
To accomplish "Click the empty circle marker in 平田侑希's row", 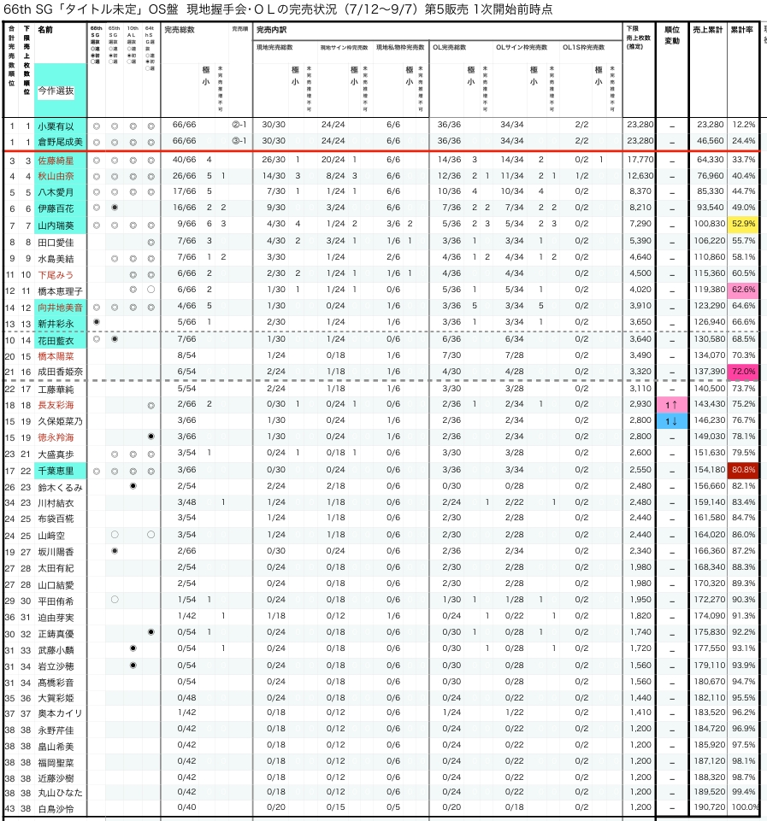I will [115, 600].
